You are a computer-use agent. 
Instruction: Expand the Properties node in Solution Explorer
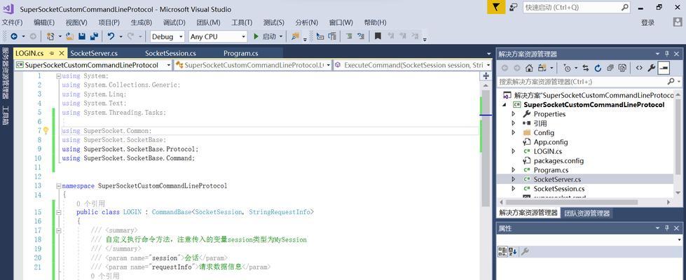coord(514,114)
